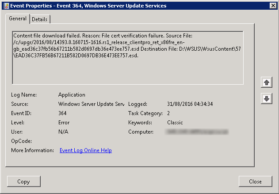Click the 'Logged:' label

(138, 104)
